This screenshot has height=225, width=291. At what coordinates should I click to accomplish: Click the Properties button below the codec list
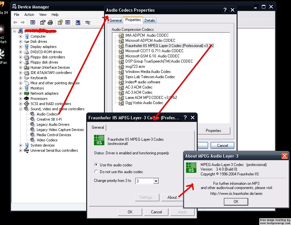pyautogui.click(x=214, y=131)
